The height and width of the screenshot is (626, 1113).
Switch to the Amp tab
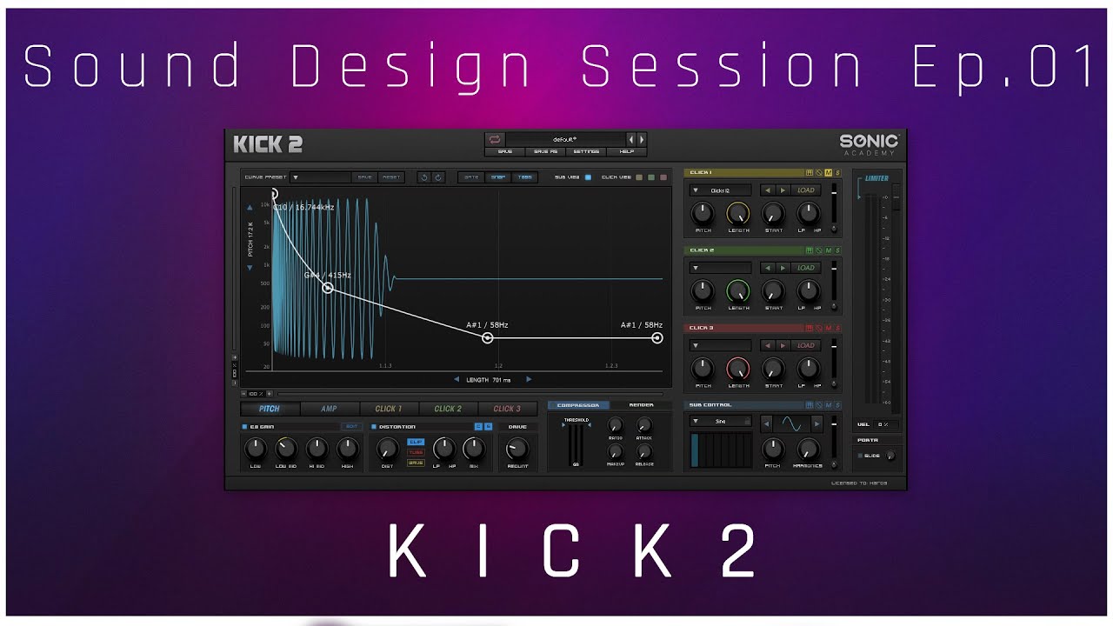click(330, 409)
